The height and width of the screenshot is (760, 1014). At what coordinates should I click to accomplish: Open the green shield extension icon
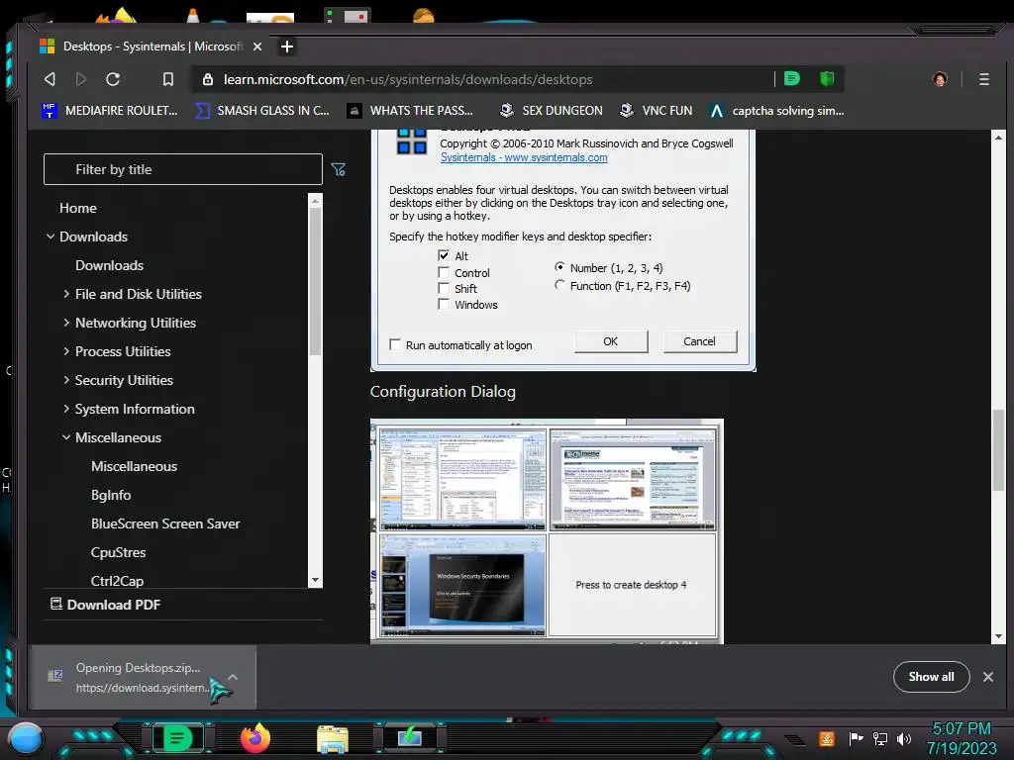pyautogui.click(x=827, y=79)
